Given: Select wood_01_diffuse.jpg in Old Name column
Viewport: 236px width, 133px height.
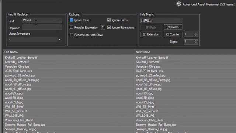Looking at the screenshot, I should (18, 89).
